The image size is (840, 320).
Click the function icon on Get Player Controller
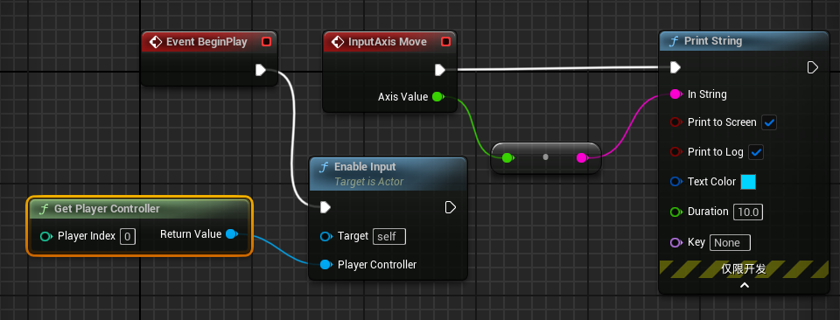[x=44, y=209]
